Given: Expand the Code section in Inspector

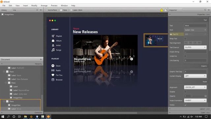Looking at the screenshot, I should pos(170,112).
